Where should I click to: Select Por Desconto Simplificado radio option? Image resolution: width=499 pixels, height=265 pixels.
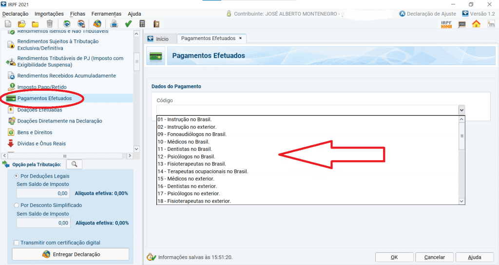[x=16, y=205]
